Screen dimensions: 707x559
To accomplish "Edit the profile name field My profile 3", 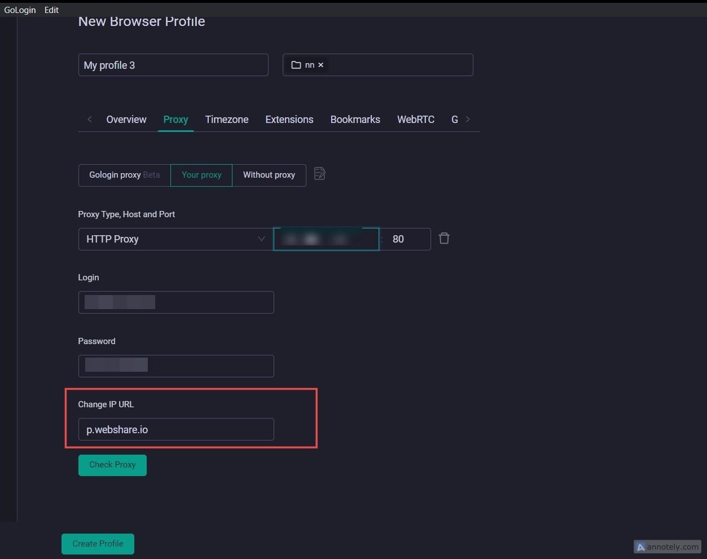I will click(x=173, y=65).
